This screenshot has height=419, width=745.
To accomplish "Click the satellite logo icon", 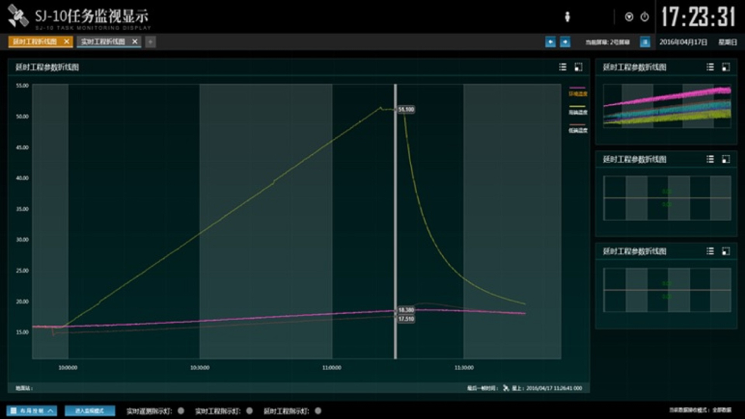I will (18, 16).
